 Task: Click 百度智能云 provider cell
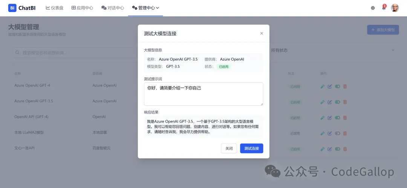pyautogui.click(x=101, y=148)
